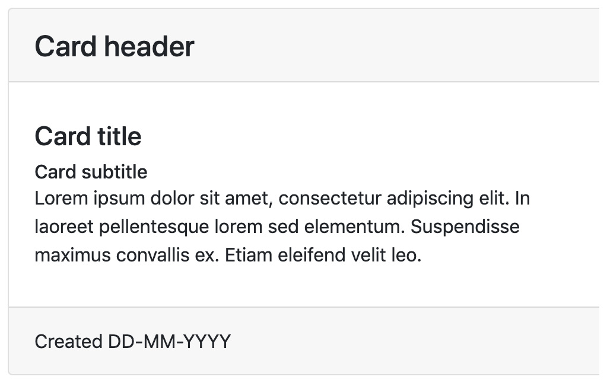Click the "Card header" heading text
This screenshot has width=607, height=383.
click(x=115, y=46)
